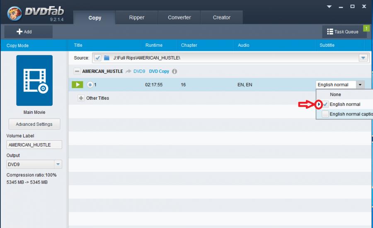Click the DVDFab monkey logo

click(x=15, y=13)
